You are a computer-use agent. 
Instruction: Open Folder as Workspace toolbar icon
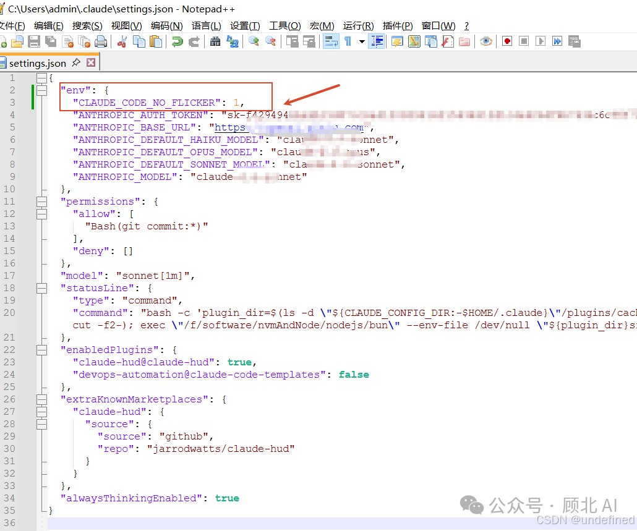click(464, 41)
